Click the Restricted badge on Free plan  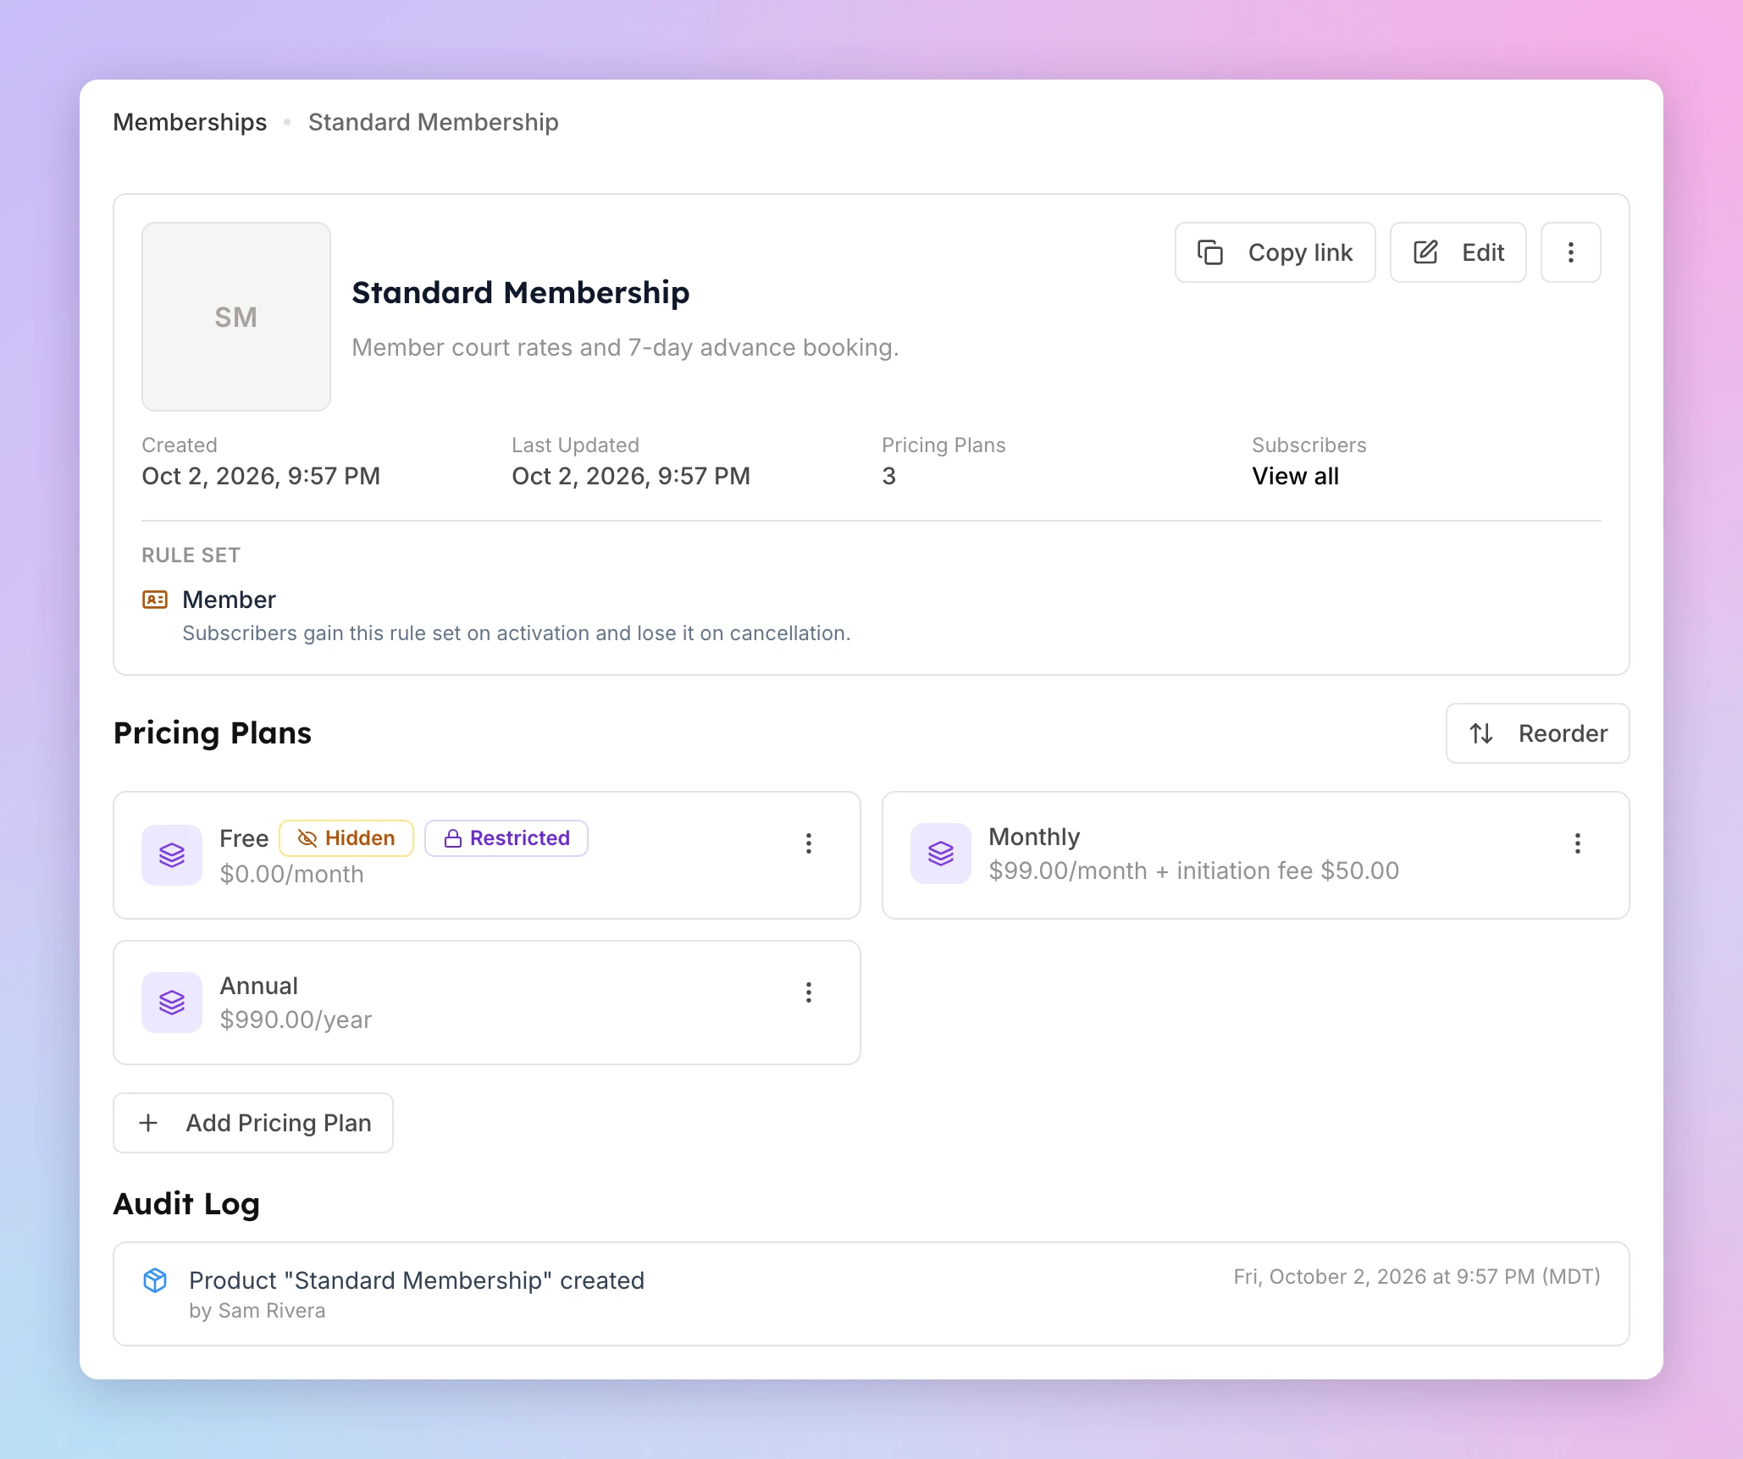pos(506,838)
